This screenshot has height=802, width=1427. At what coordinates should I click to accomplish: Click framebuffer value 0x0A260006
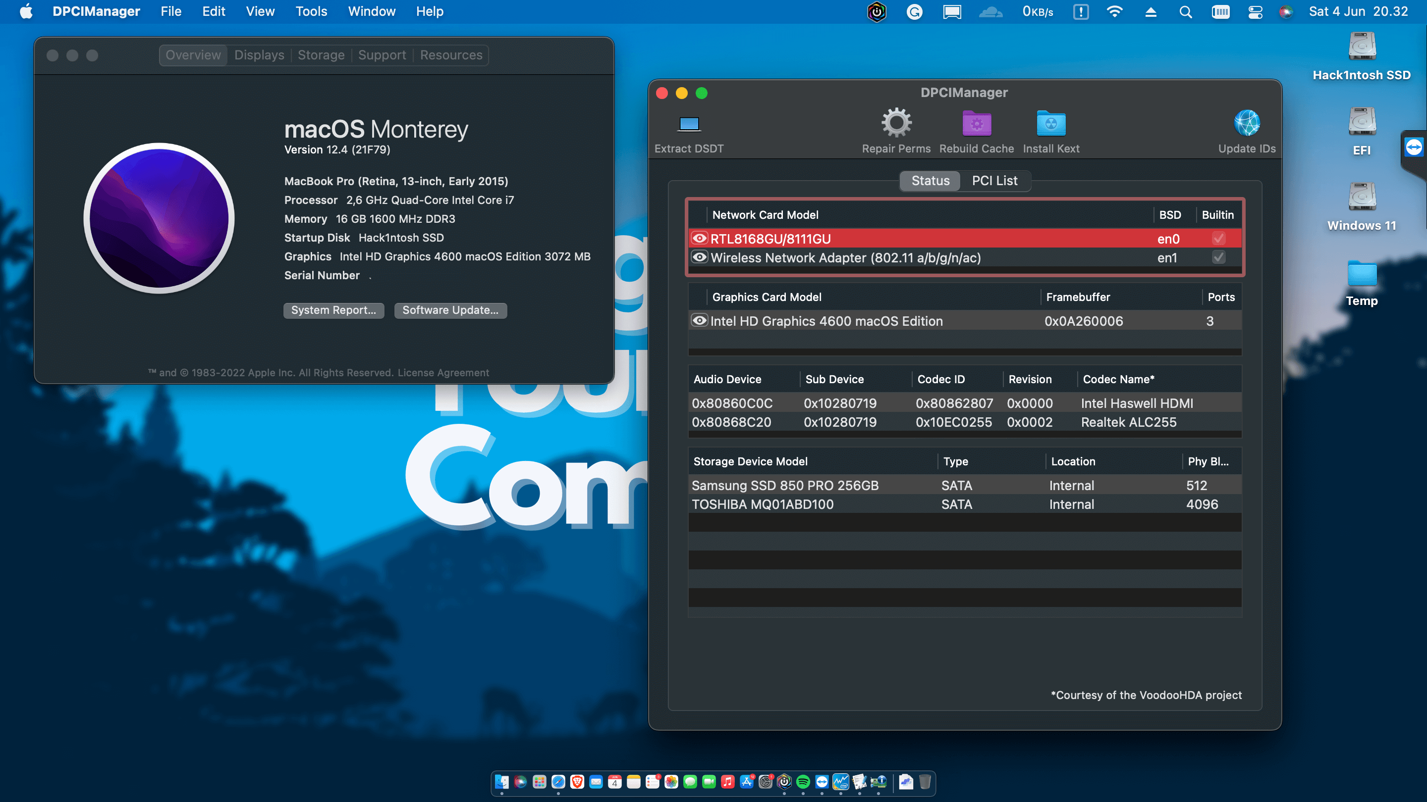coord(1083,321)
